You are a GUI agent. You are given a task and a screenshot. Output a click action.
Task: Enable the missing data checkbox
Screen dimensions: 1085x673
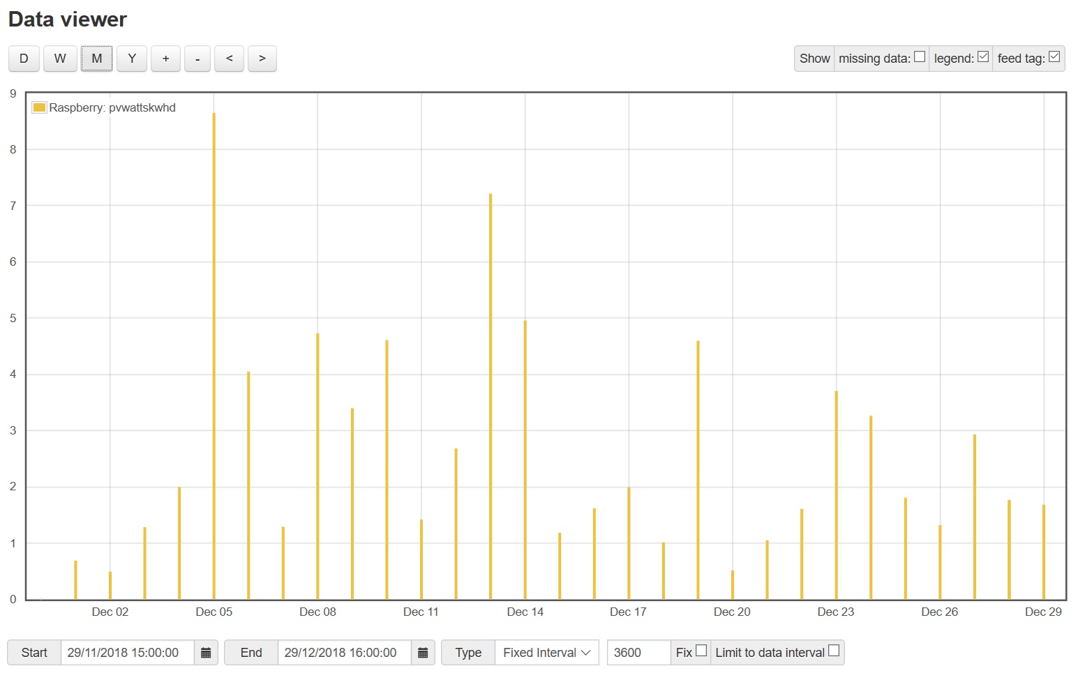[x=920, y=57]
